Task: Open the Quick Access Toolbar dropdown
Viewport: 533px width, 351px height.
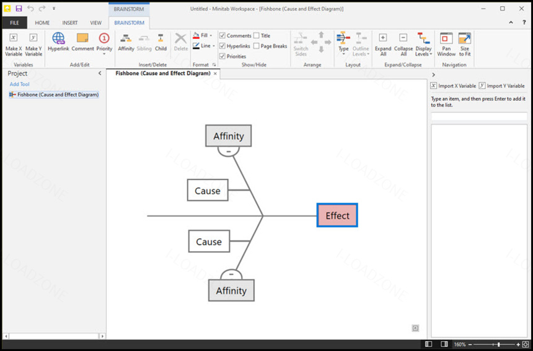Action: click(54, 9)
